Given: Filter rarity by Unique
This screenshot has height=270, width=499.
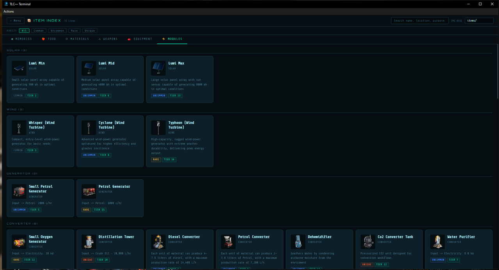Looking at the screenshot, I should [x=90, y=31].
